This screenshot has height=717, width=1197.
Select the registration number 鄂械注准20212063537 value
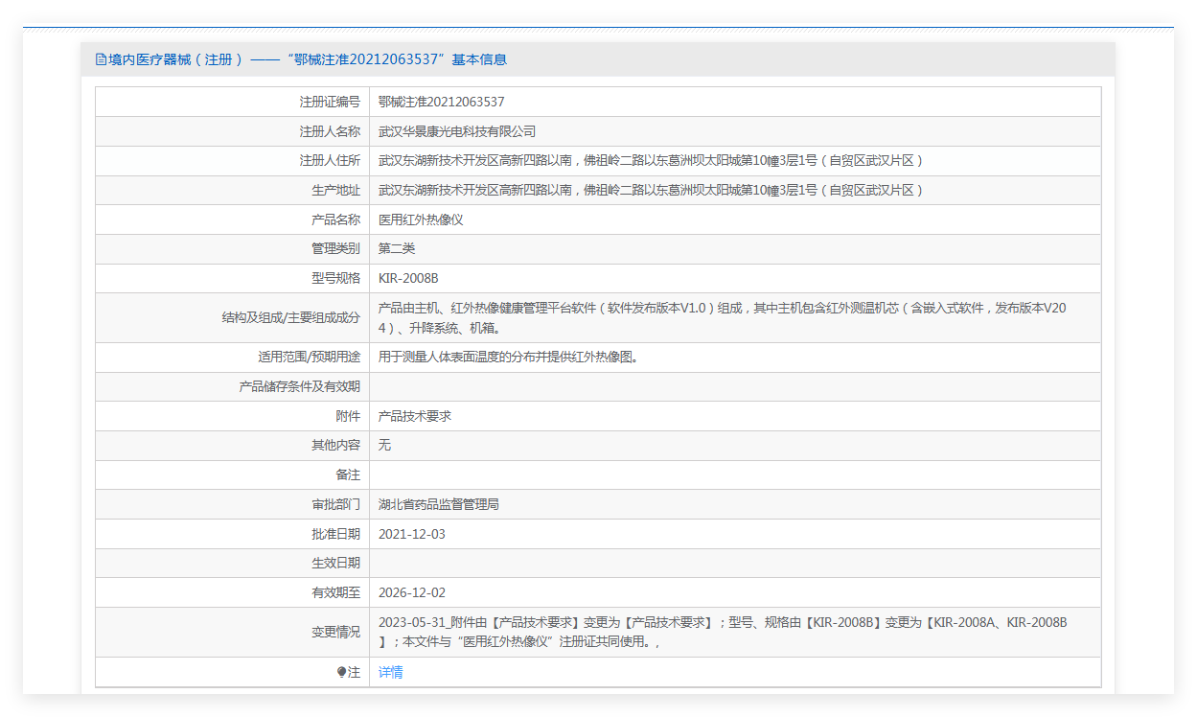[442, 102]
